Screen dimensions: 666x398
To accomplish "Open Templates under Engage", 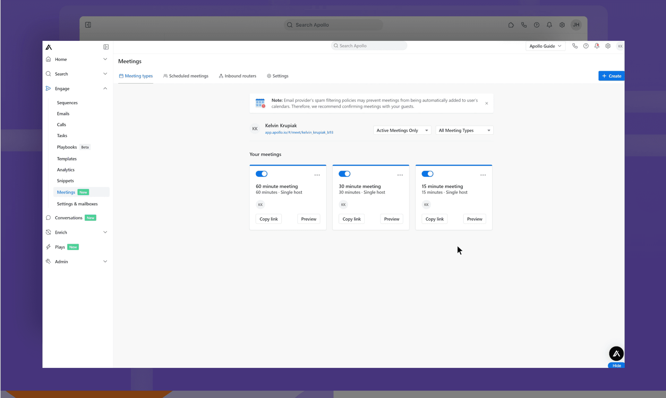I will [67, 159].
